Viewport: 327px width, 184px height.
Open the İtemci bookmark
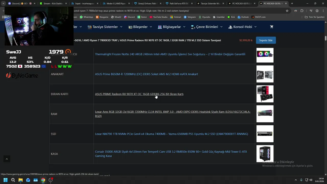point(142,17)
